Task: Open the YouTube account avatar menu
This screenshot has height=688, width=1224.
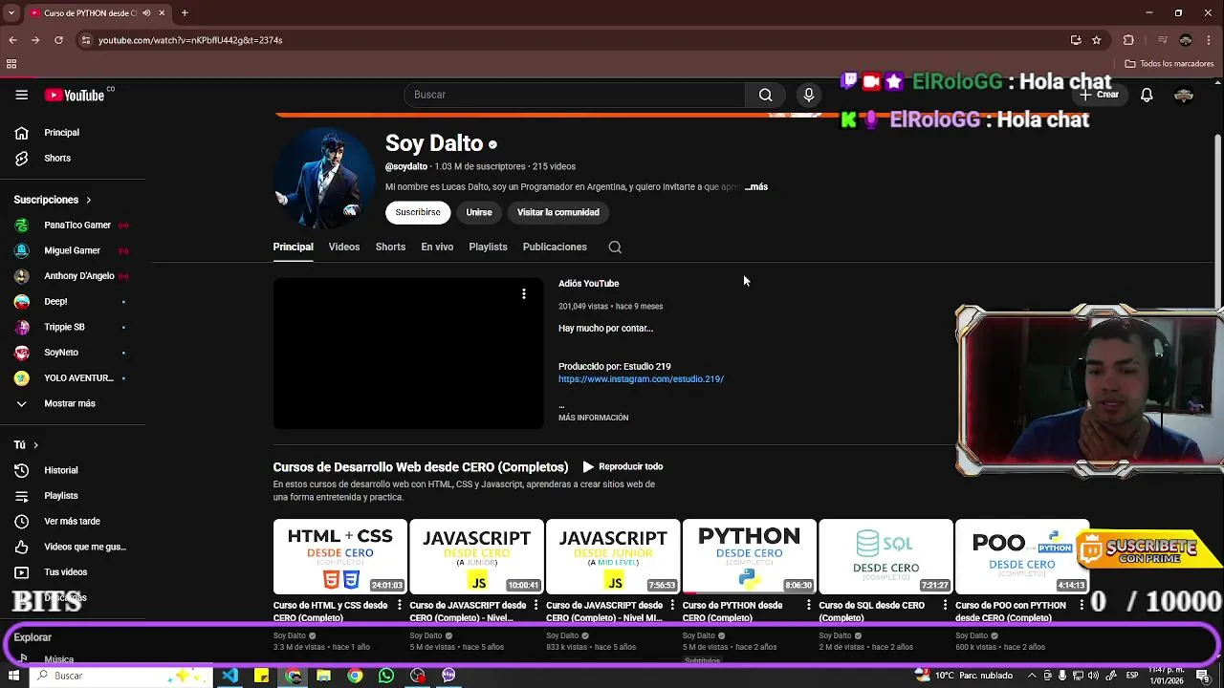Action: [1184, 95]
